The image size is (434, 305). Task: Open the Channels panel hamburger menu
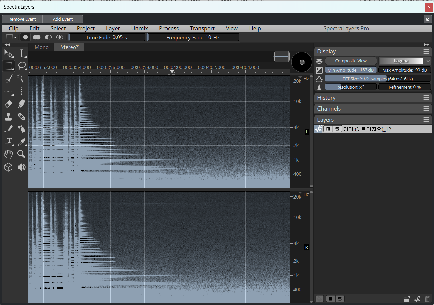click(x=426, y=109)
